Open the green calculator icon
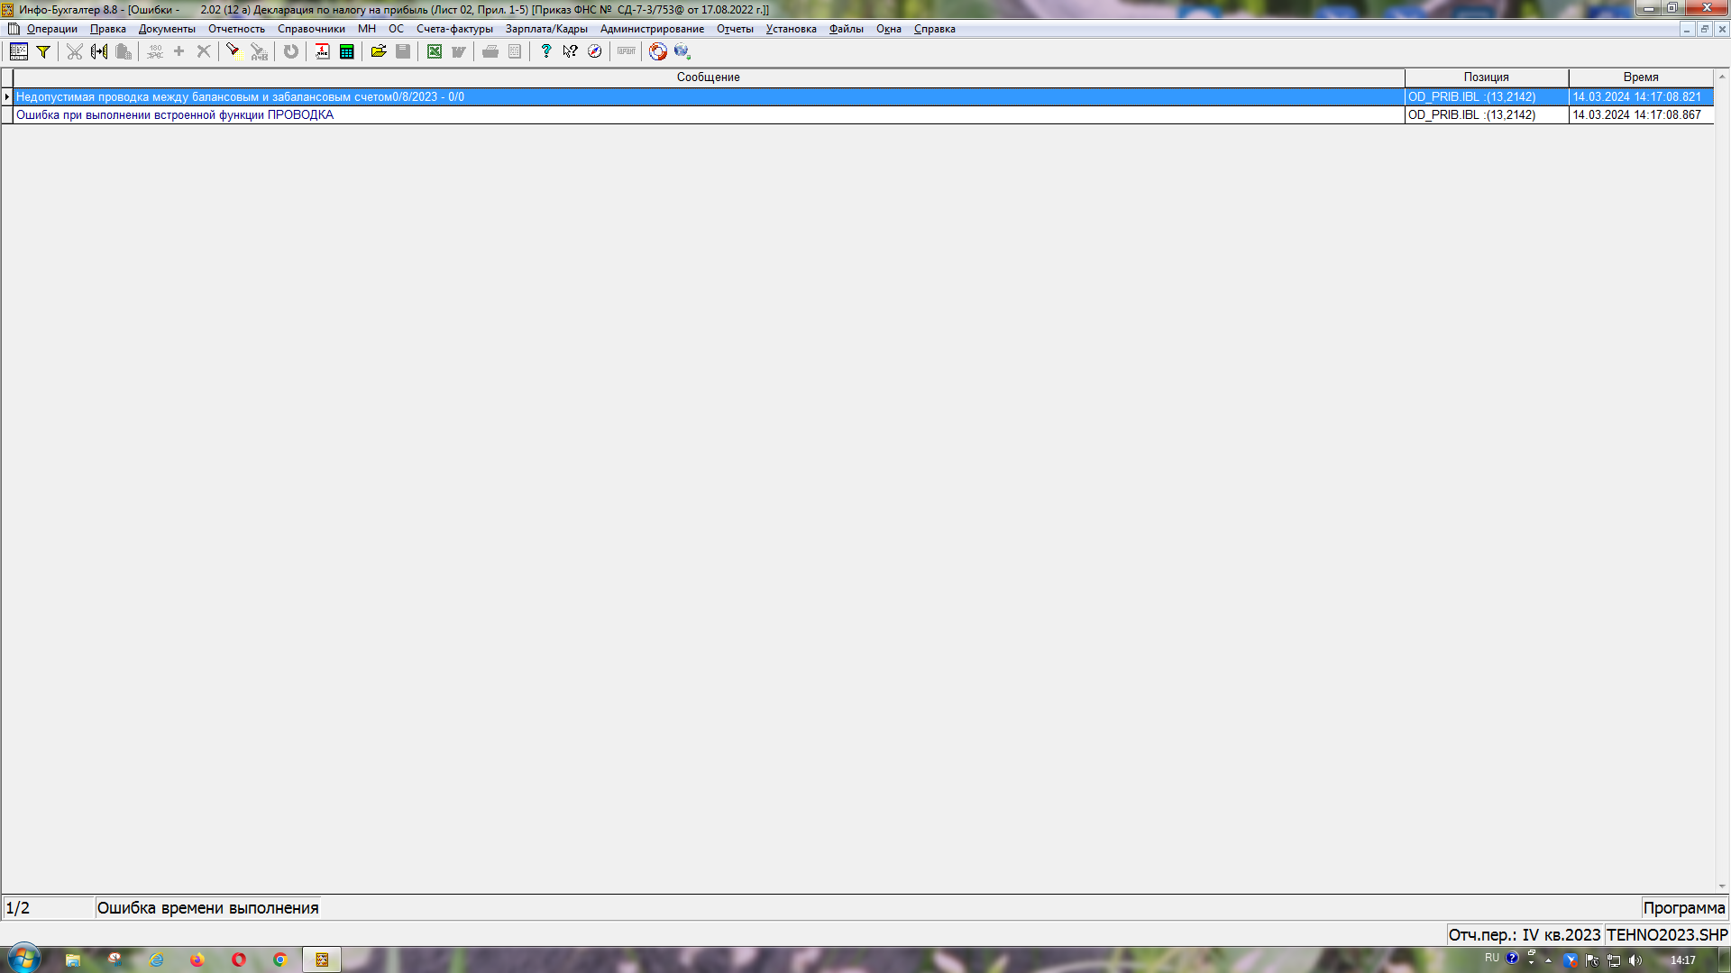1731x973 pixels. tap(346, 51)
